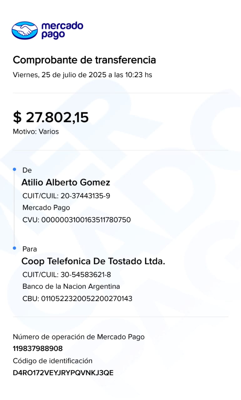The width and height of the screenshot is (241, 400).
Task: Click the "Para" recipient label
Action: coord(29,249)
